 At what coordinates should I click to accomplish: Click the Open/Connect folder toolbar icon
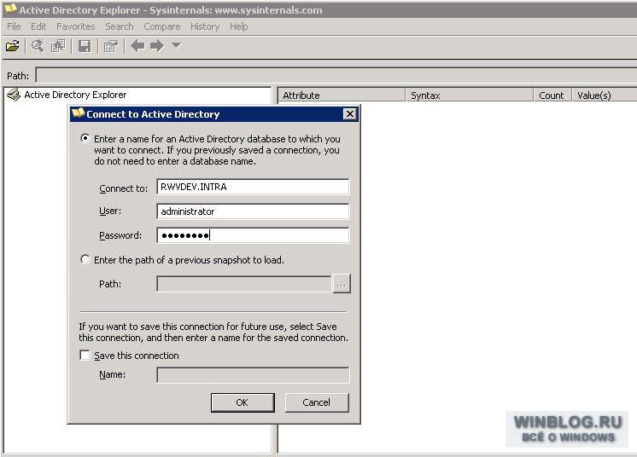[x=13, y=46]
